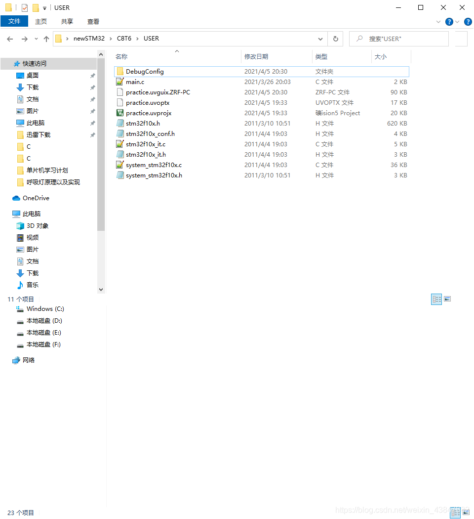
Task: Click properties checkmark icon in title bar
Action: point(25,7)
